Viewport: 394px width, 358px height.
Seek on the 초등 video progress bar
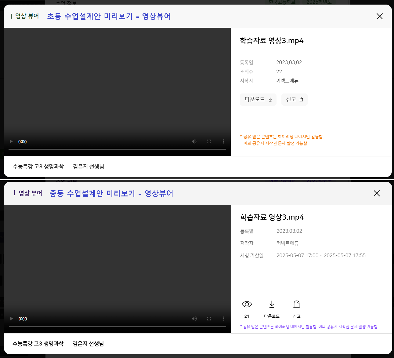pyautogui.click(x=117, y=149)
